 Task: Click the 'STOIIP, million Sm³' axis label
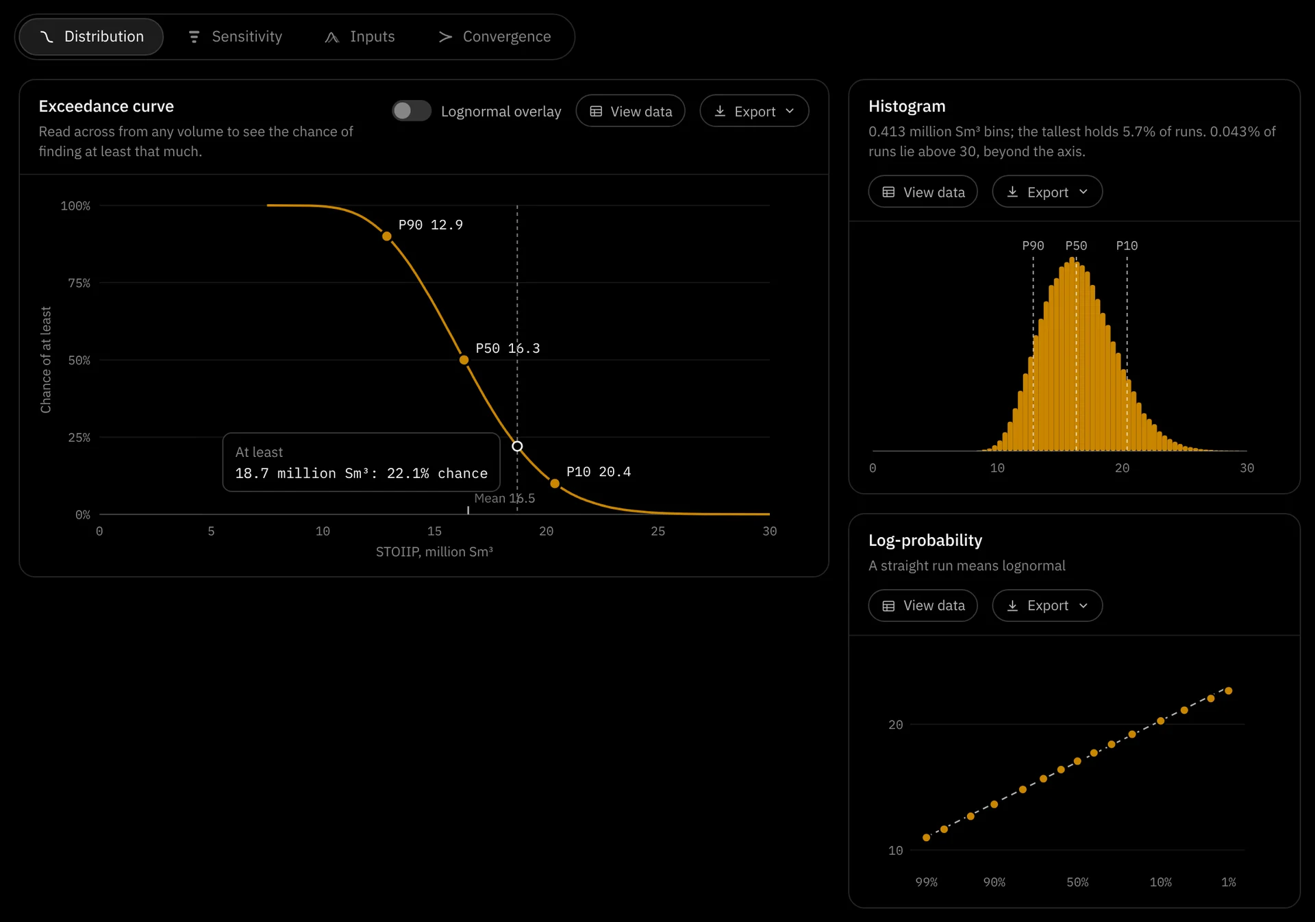point(434,552)
